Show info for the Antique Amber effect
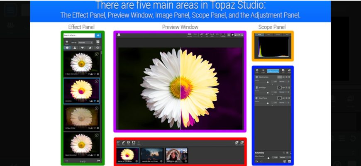Image resolution: width=361 pixels, height=166 pixels. point(97,108)
